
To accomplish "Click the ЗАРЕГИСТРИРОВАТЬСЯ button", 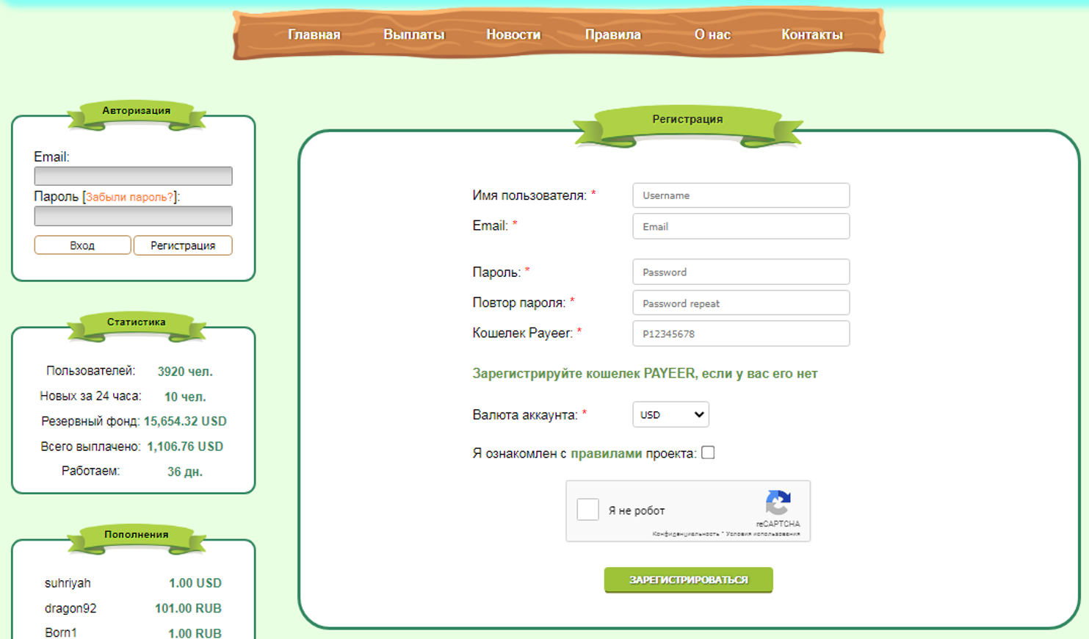I will tap(688, 580).
